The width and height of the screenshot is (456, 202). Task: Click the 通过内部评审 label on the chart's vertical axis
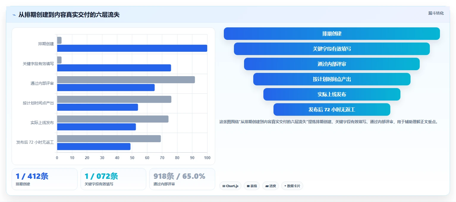click(x=42, y=84)
